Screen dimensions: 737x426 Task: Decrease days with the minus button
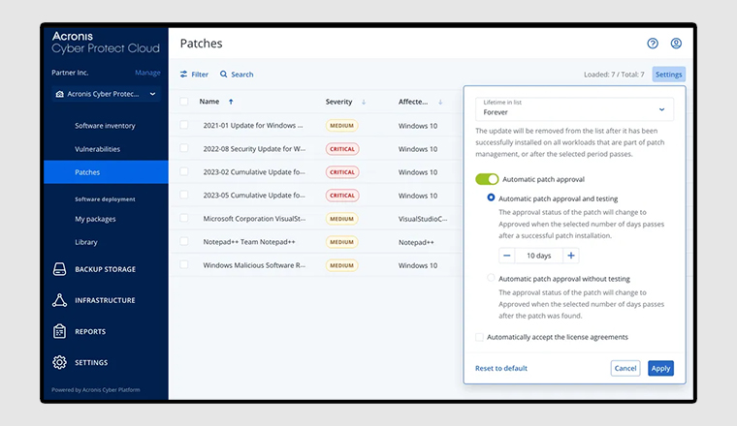[506, 256]
